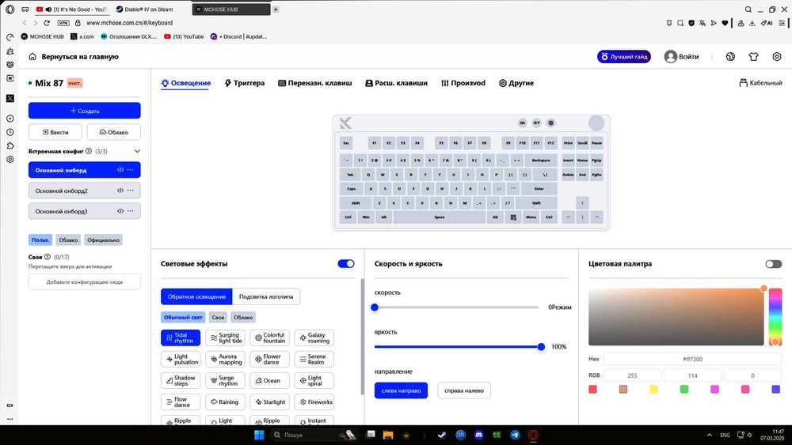Select the Tidal rhythm effect
Viewport: 792px width, 445px height.
(x=181, y=338)
